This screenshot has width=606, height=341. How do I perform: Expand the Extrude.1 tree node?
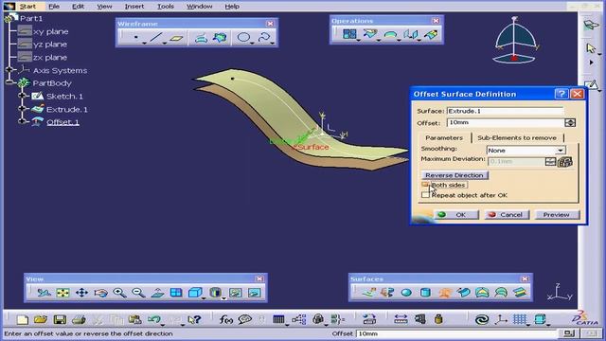pyautogui.click(x=22, y=109)
